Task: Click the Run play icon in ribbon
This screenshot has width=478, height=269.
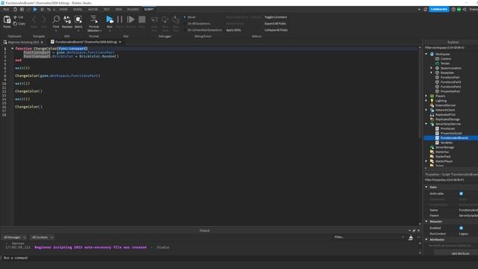Action: click(x=110, y=20)
